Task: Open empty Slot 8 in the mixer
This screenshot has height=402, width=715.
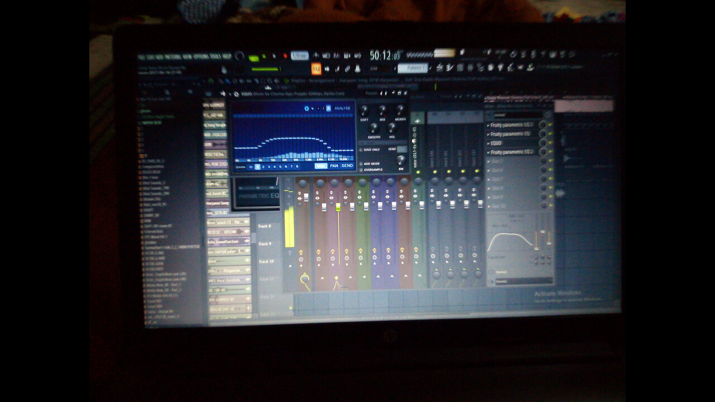Action: (x=512, y=188)
